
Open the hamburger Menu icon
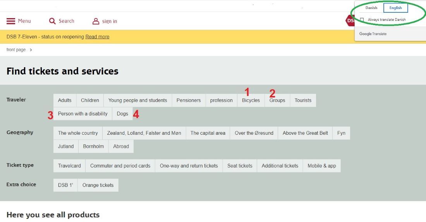tap(11, 21)
